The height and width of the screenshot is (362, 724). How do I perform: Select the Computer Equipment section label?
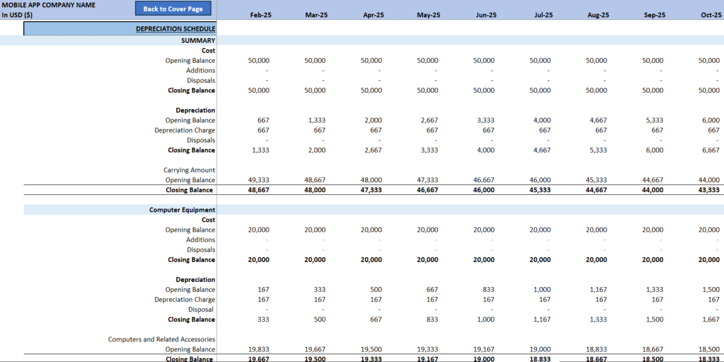182,210
